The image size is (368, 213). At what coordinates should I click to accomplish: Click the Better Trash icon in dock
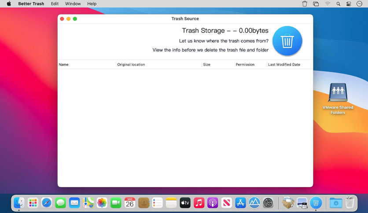pos(316,203)
